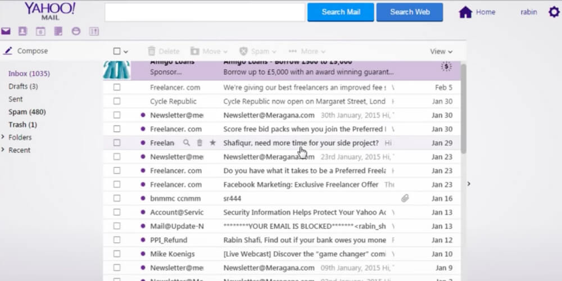
Task: Check the sr444 email checkbox
Action: pyautogui.click(x=117, y=198)
